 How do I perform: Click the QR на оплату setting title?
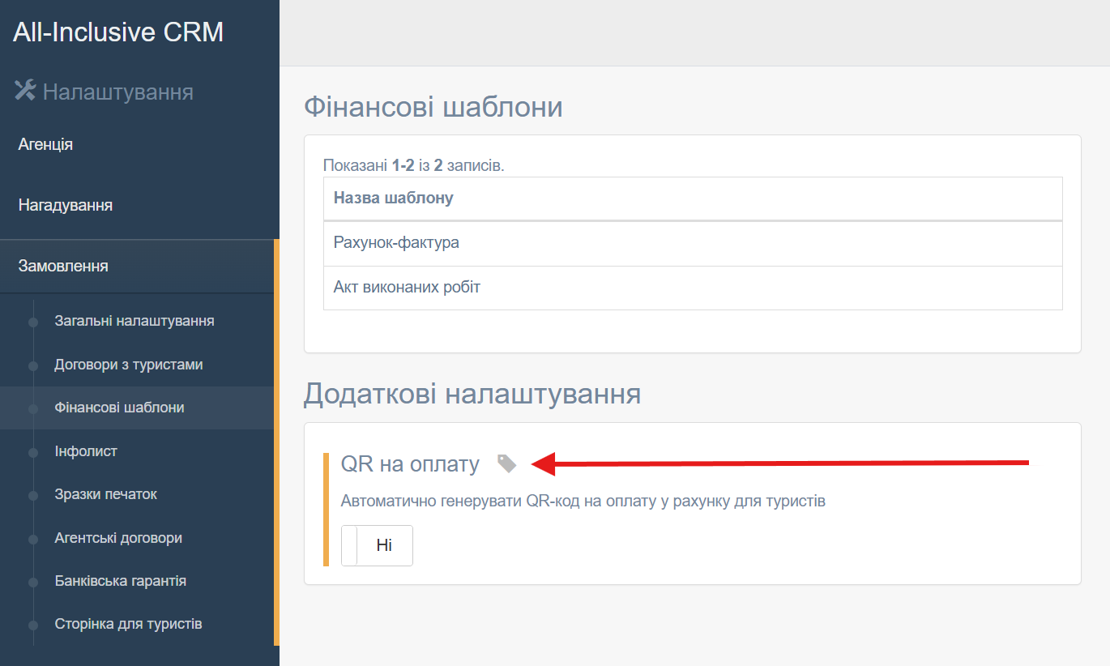[x=410, y=464]
